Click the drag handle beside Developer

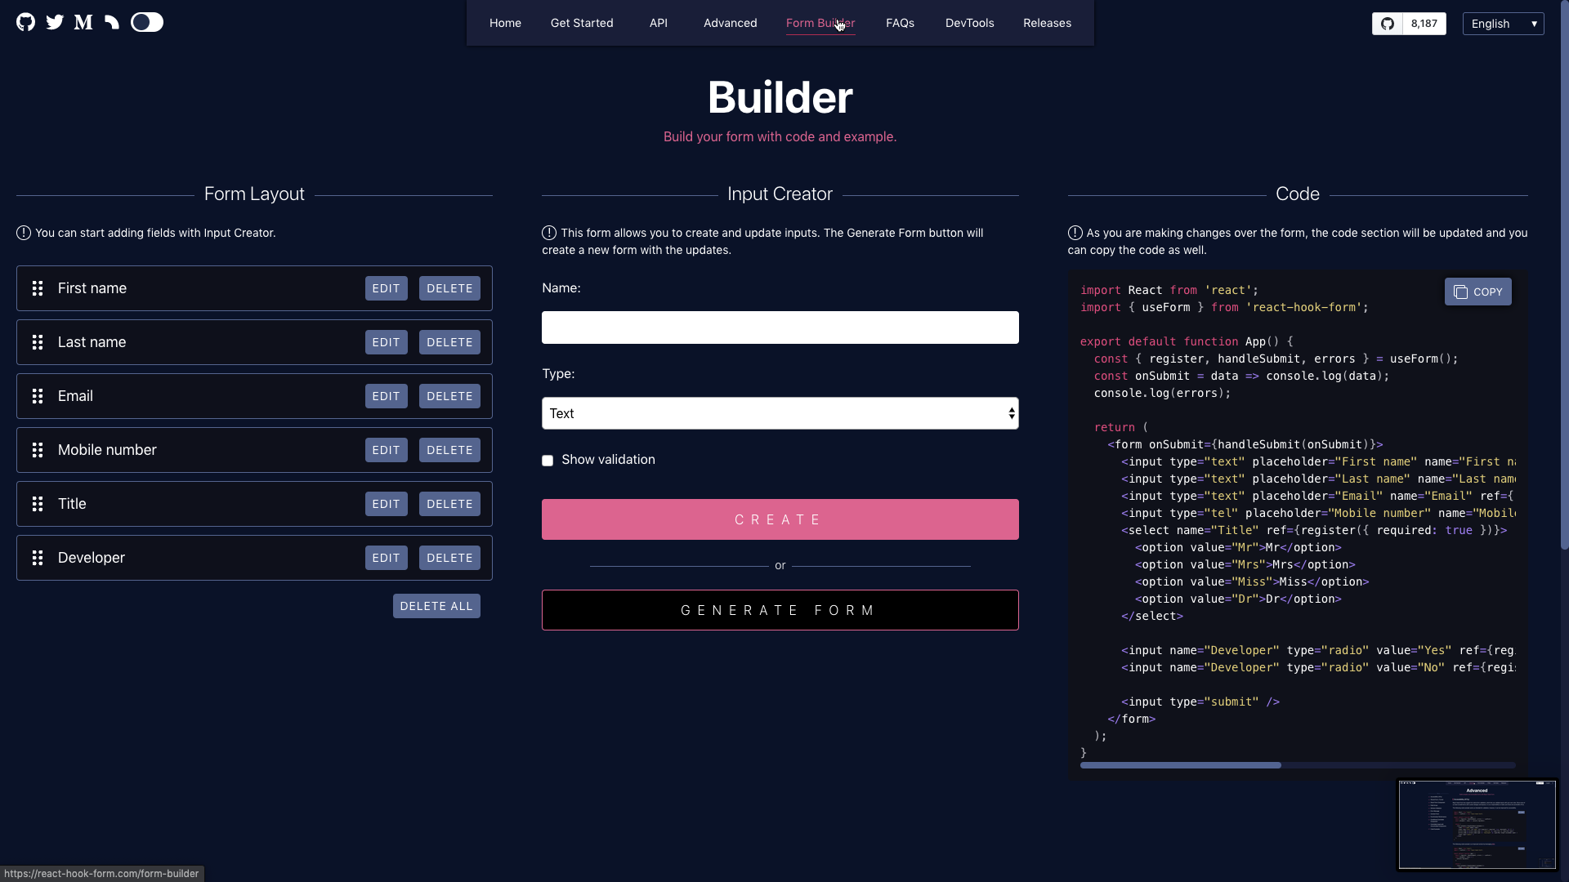click(37, 558)
